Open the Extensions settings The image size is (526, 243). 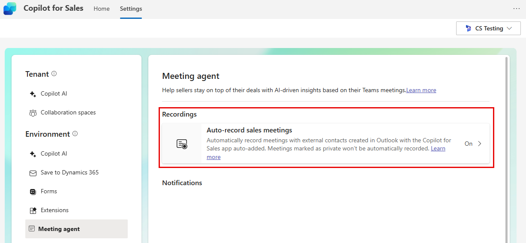tap(54, 210)
